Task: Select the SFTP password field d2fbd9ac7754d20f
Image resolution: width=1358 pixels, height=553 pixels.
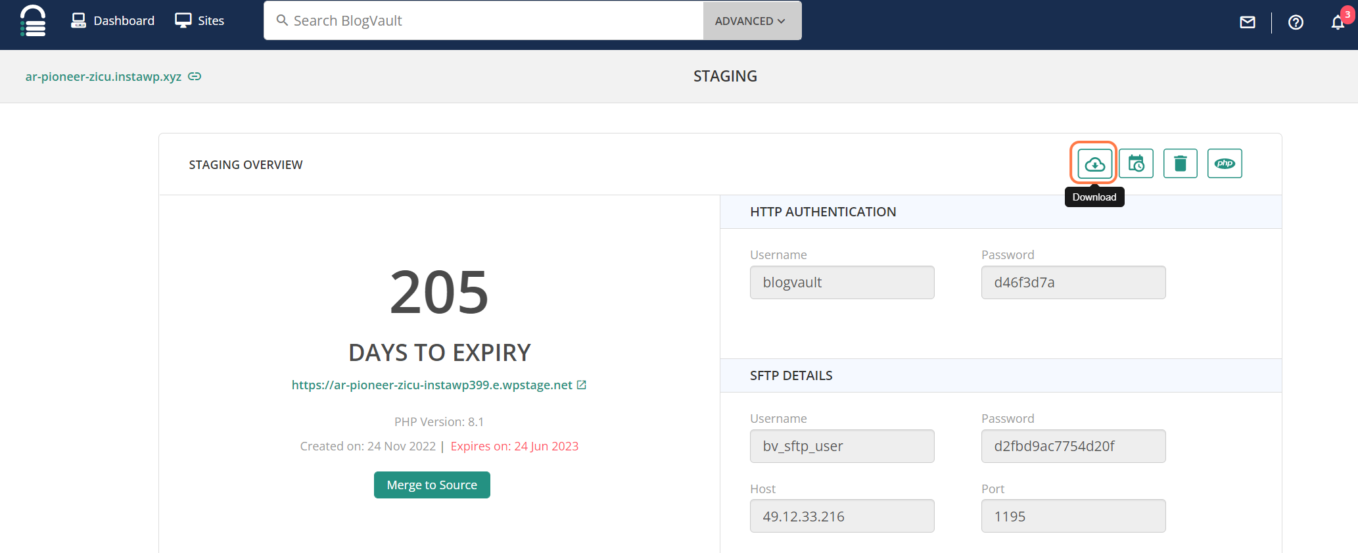Action: 1073,446
